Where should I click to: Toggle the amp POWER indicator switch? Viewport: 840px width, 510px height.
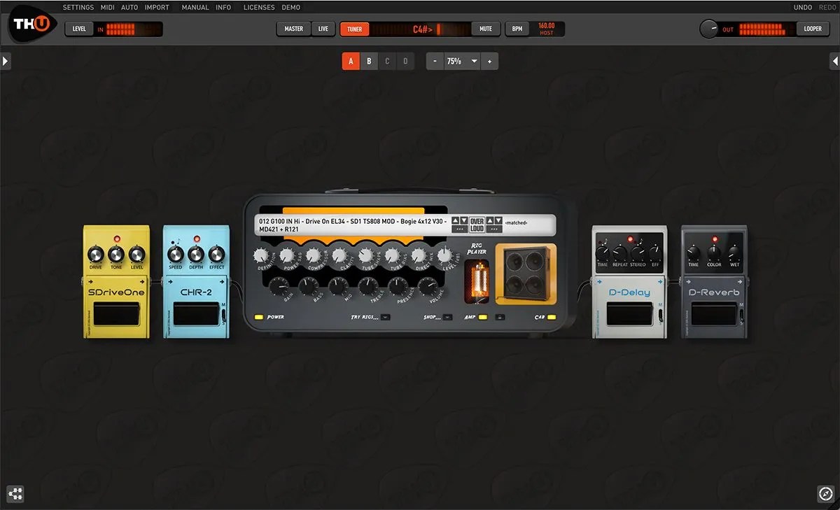(x=258, y=317)
